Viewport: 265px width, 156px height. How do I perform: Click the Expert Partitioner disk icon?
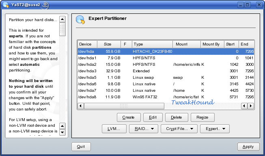(x=80, y=20)
